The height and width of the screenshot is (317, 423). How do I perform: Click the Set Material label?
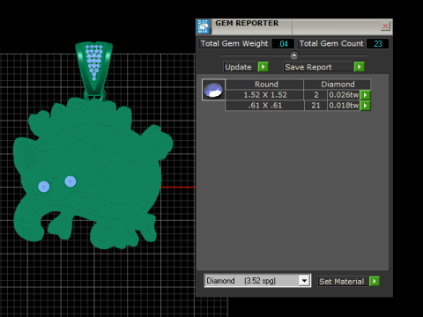(342, 282)
